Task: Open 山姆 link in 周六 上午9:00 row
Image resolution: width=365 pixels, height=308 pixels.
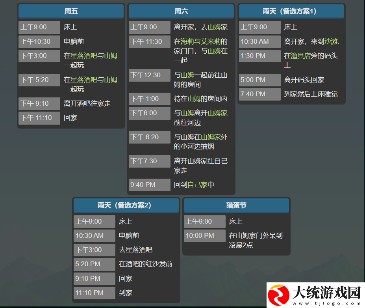Action: click(x=214, y=27)
